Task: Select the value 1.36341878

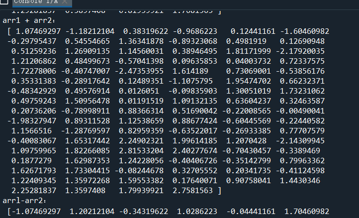Action: [x=141, y=41]
